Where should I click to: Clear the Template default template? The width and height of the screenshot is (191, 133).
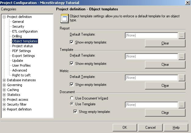pyautogui.click(x=165, y=65)
